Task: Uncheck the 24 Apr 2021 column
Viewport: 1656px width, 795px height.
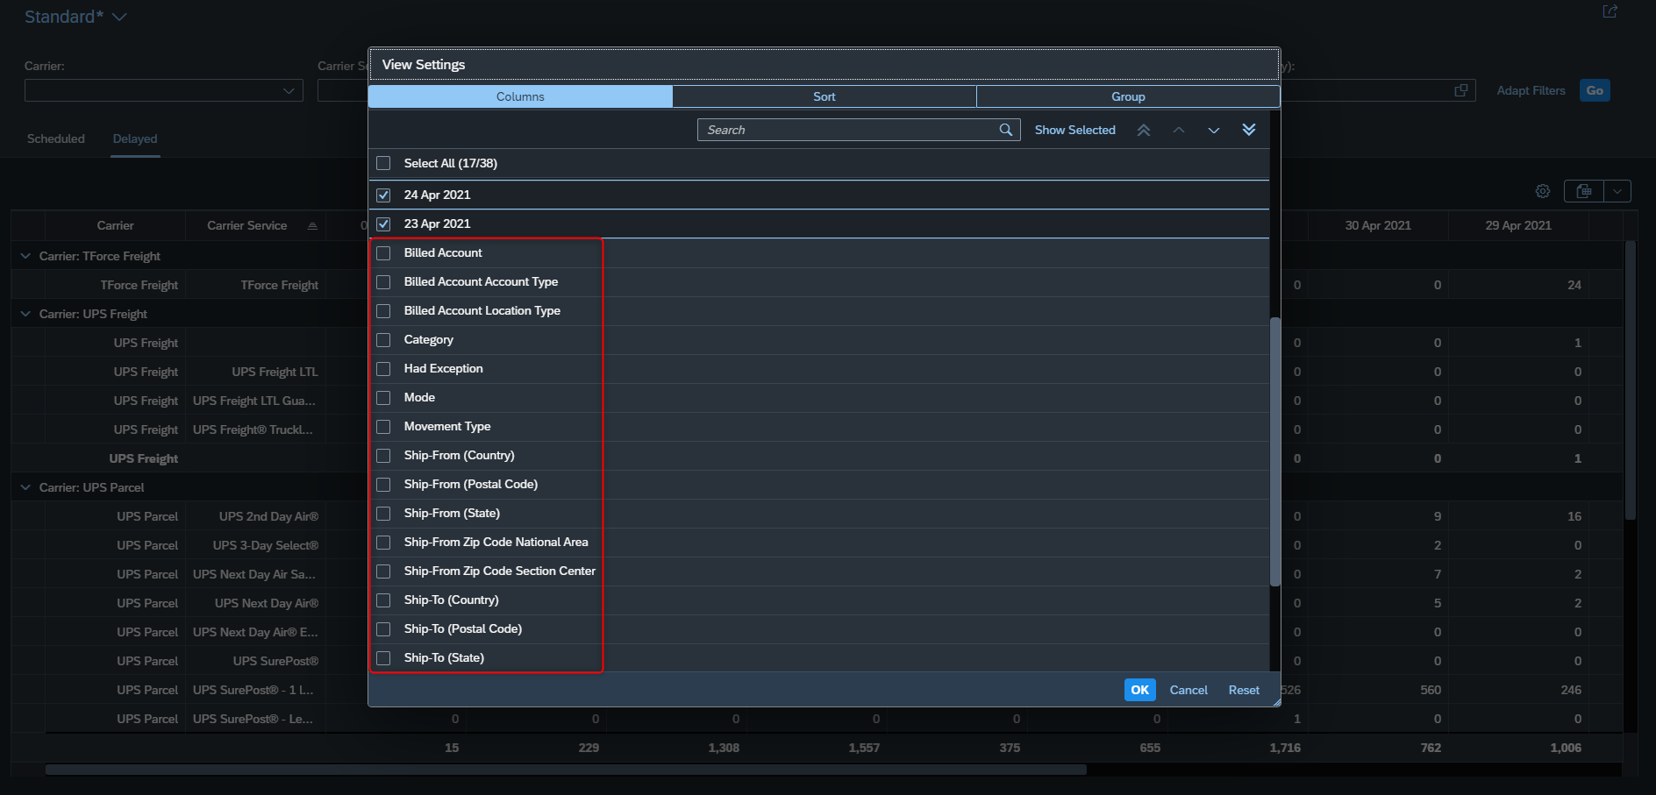Action: click(383, 195)
